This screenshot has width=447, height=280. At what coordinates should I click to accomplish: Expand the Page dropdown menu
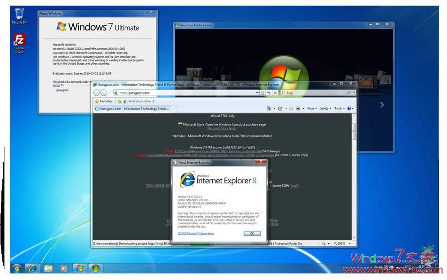pos(312,108)
